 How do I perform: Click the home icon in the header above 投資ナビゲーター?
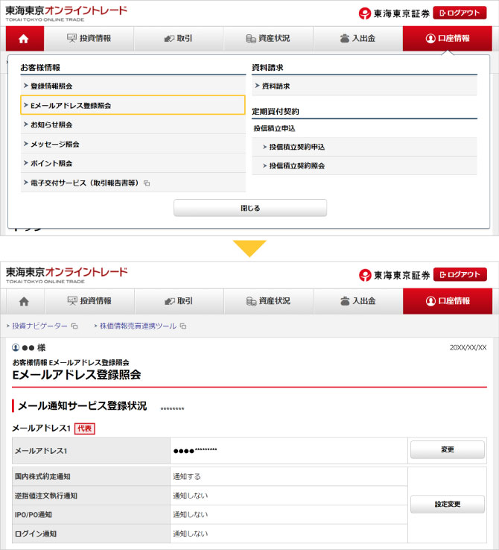pos(24,301)
